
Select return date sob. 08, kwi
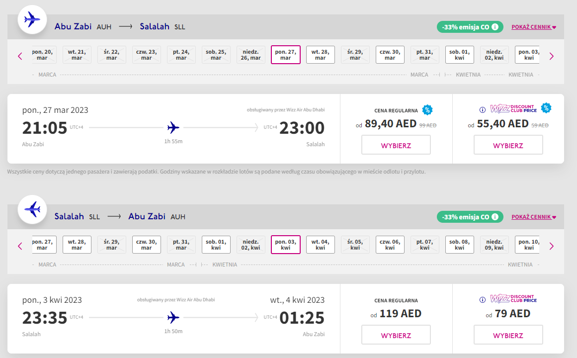(459, 245)
